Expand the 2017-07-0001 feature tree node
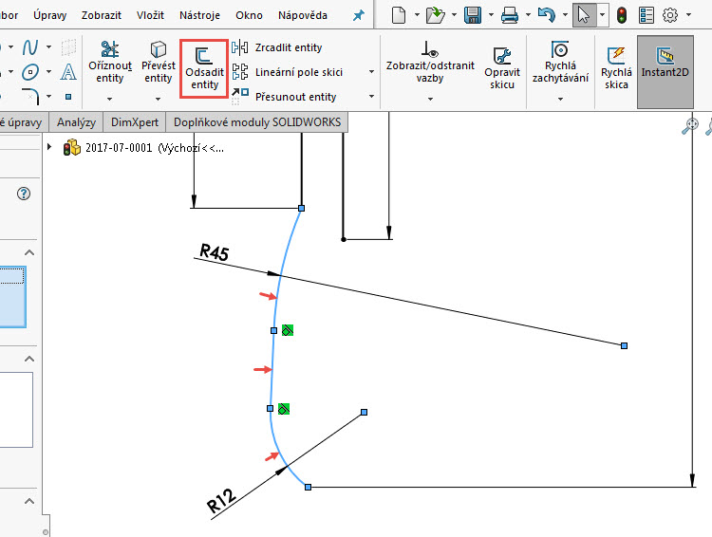 [x=50, y=147]
